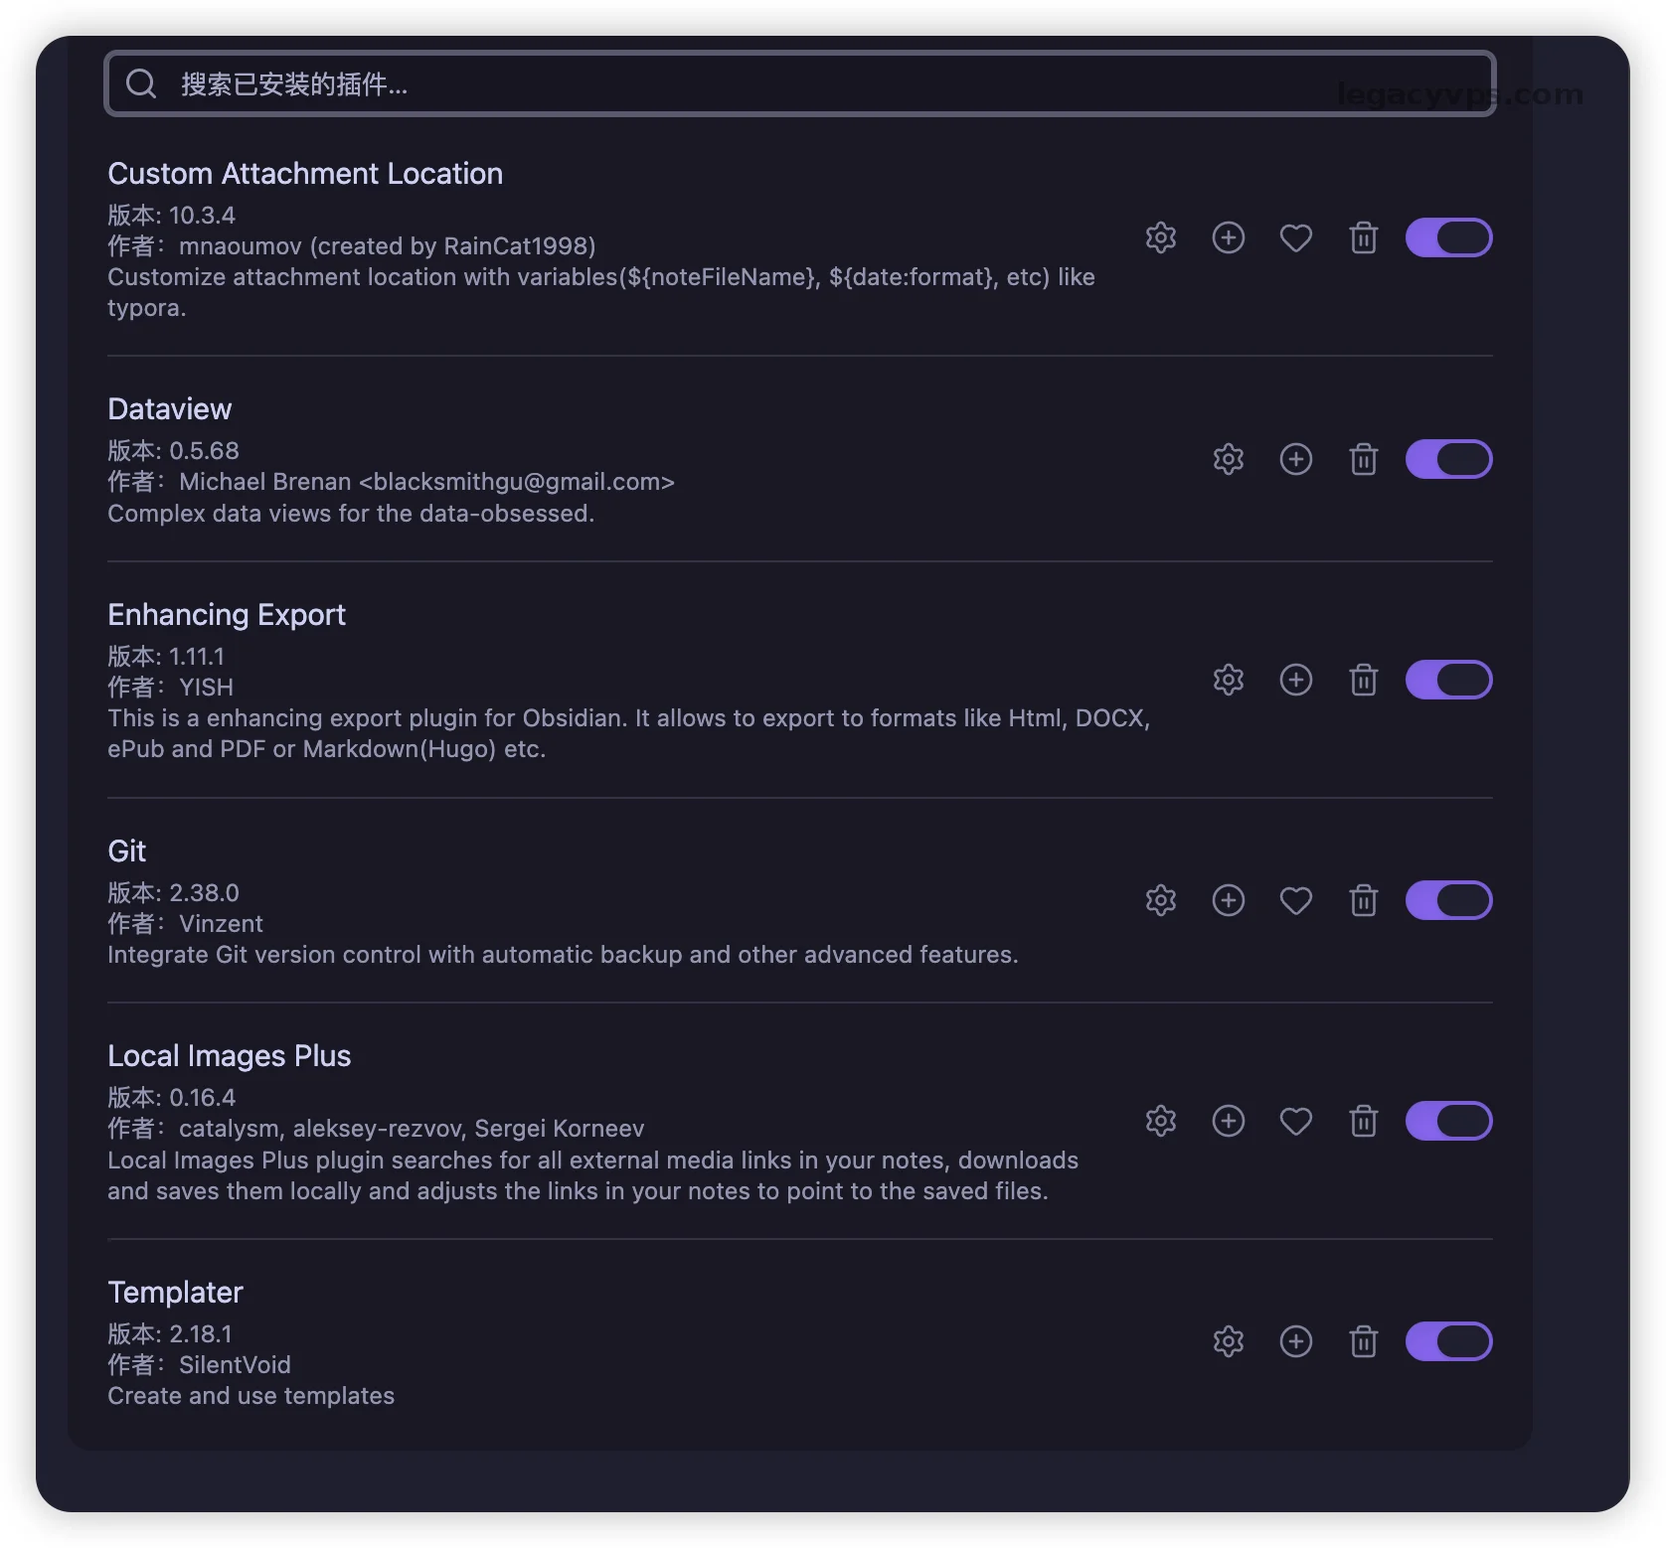Uninstall Templater using the trash icon
Viewport: 1666px width, 1548px height.
(1363, 1341)
